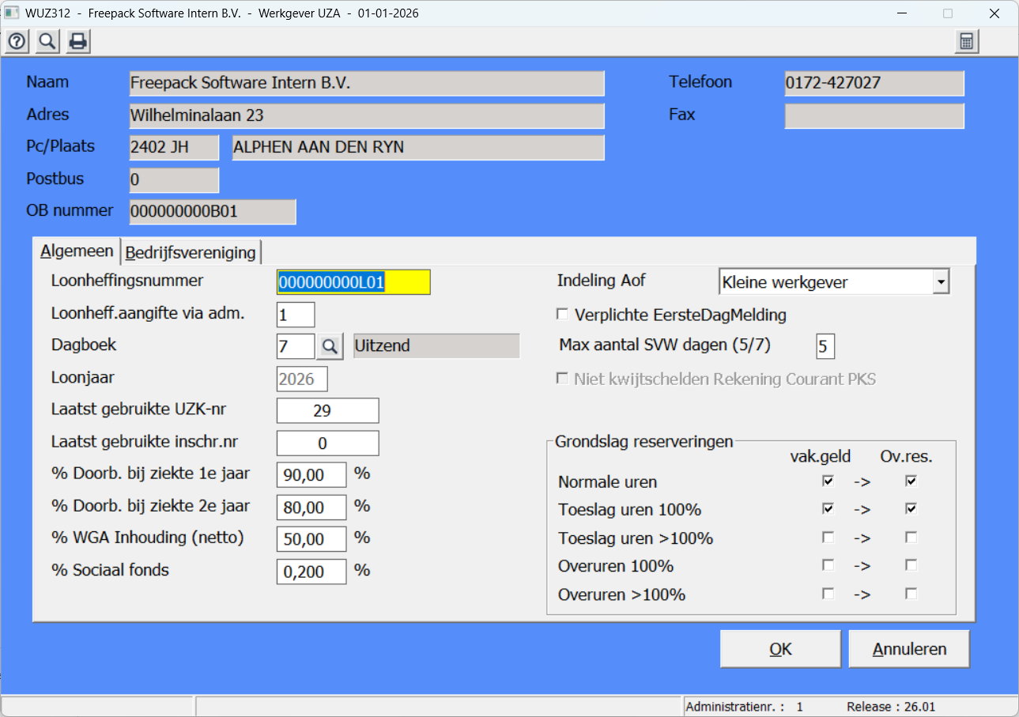Click the Annuleren button
This screenshot has width=1019, height=717.
[909, 649]
